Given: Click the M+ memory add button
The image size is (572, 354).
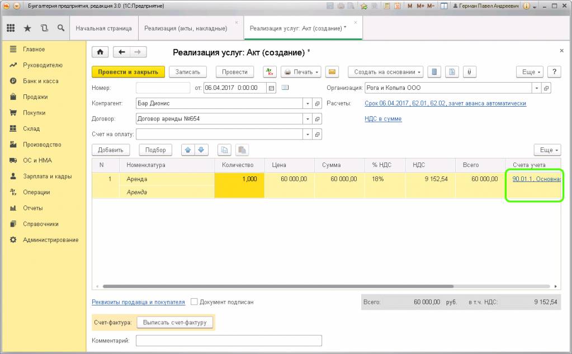Looking at the screenshot, I should pos(420,6).
